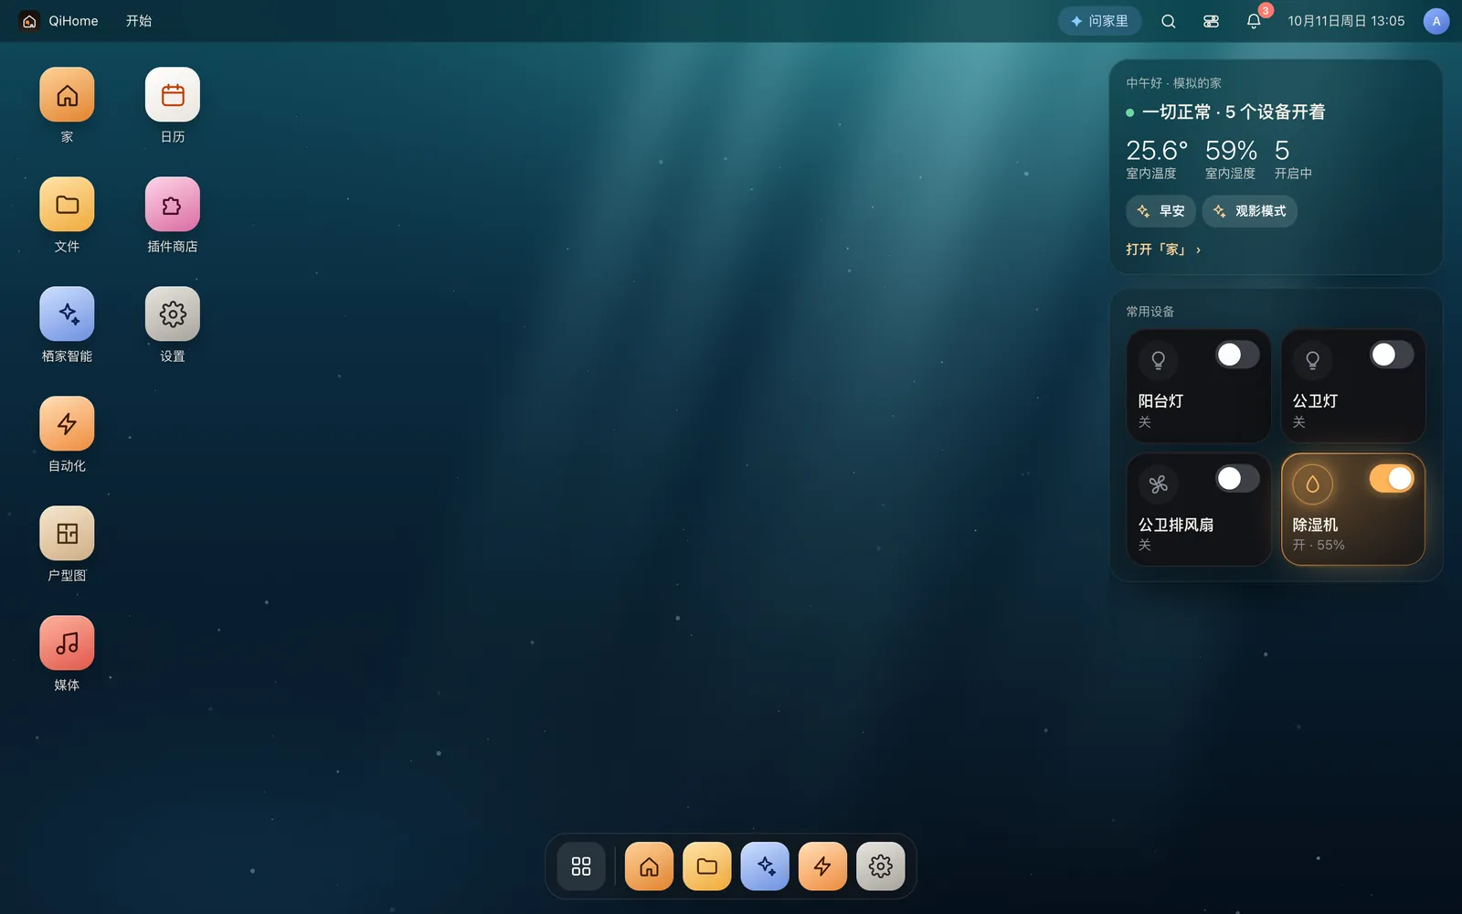Click the 除湿机 device card icon

point(1312,484)
